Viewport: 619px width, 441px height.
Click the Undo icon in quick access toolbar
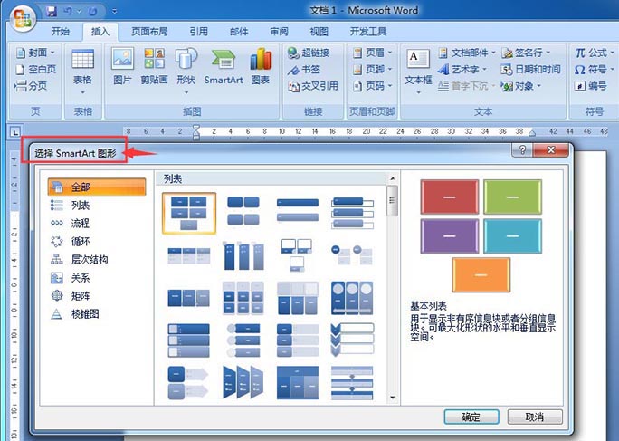coord(68,12)
